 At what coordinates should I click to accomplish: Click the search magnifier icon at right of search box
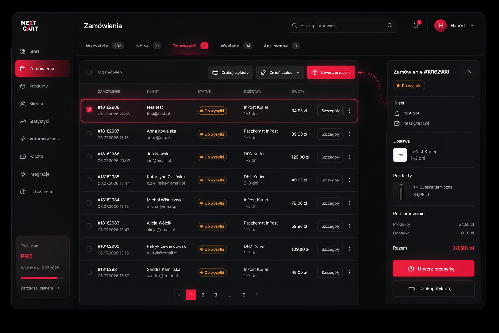(x=390, y=25)
